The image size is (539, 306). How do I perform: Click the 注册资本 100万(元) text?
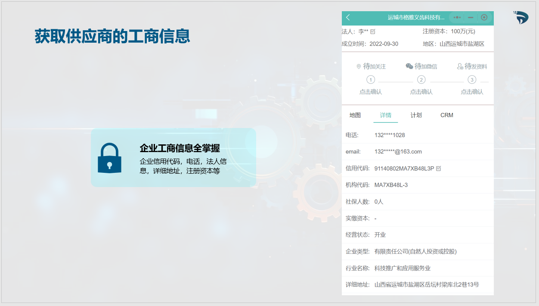(449, 31)
